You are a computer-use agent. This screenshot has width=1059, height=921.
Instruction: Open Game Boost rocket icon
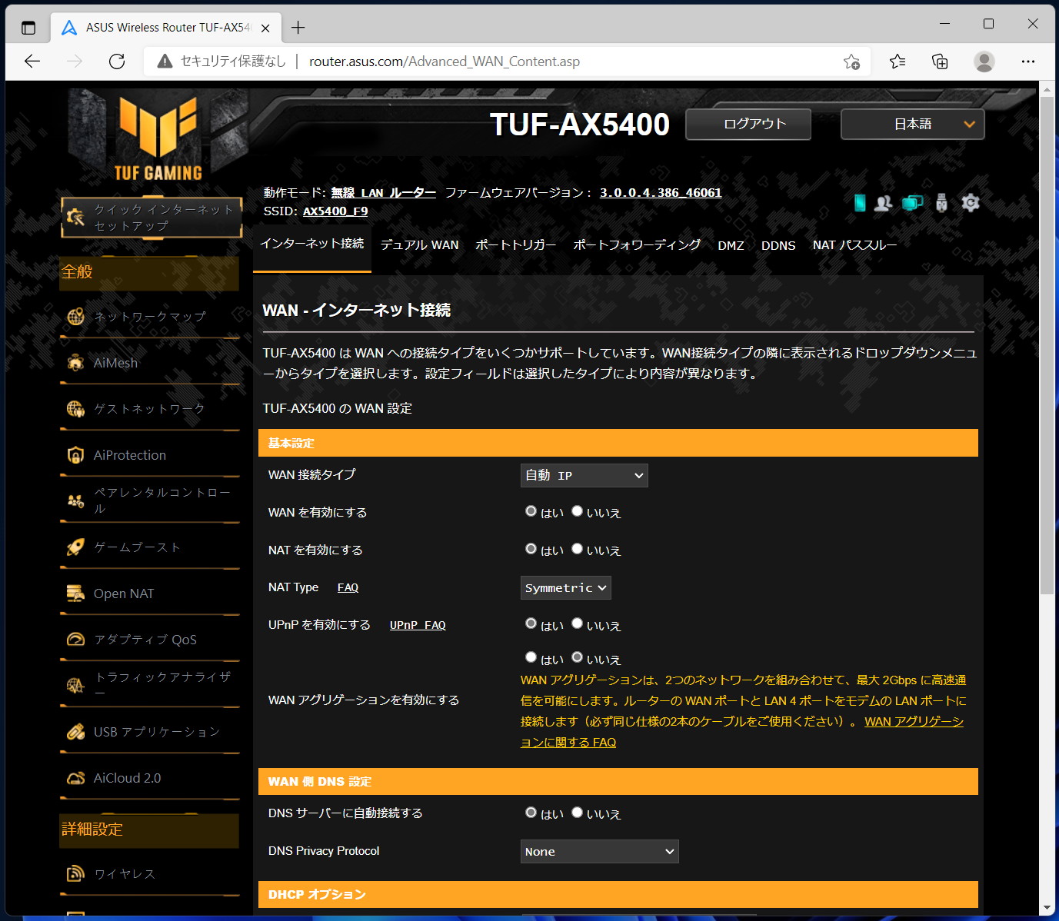tap(75, 547)
